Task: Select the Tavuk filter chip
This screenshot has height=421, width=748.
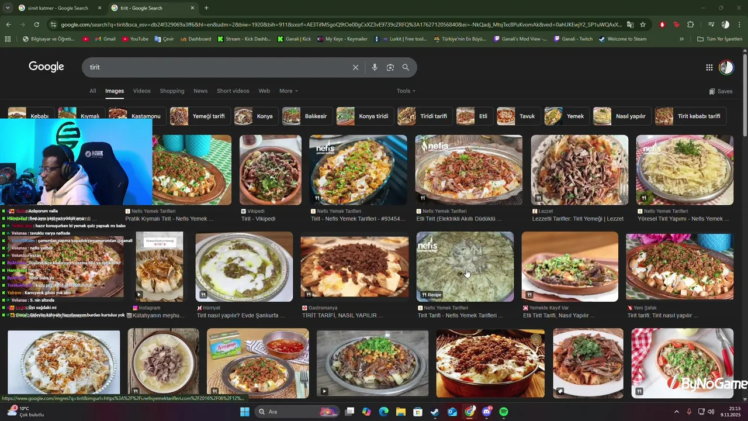Action: point(518,116)
